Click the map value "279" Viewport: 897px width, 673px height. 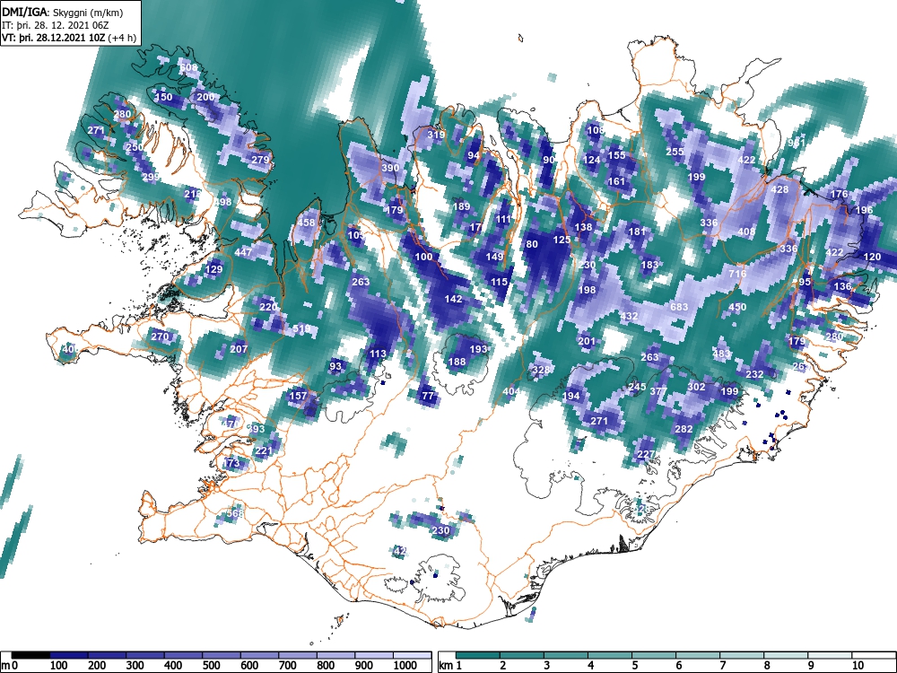coord(260,160)
